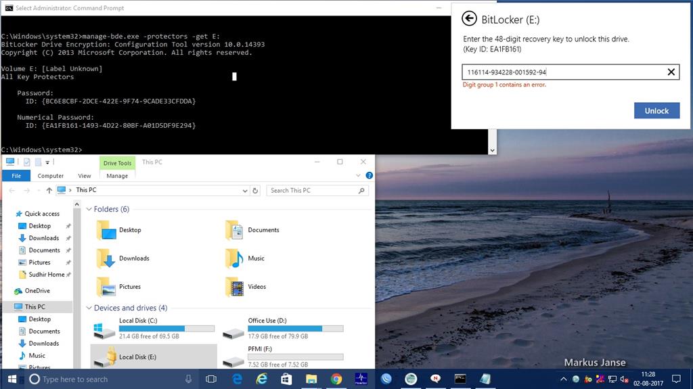
Task: Switch to the Computer ribbon tab
Action: pyautogui.click(x=50, y=175)
